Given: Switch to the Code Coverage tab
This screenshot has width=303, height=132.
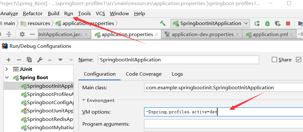Looking at the screenshot, I should click(x=144, y=74).
